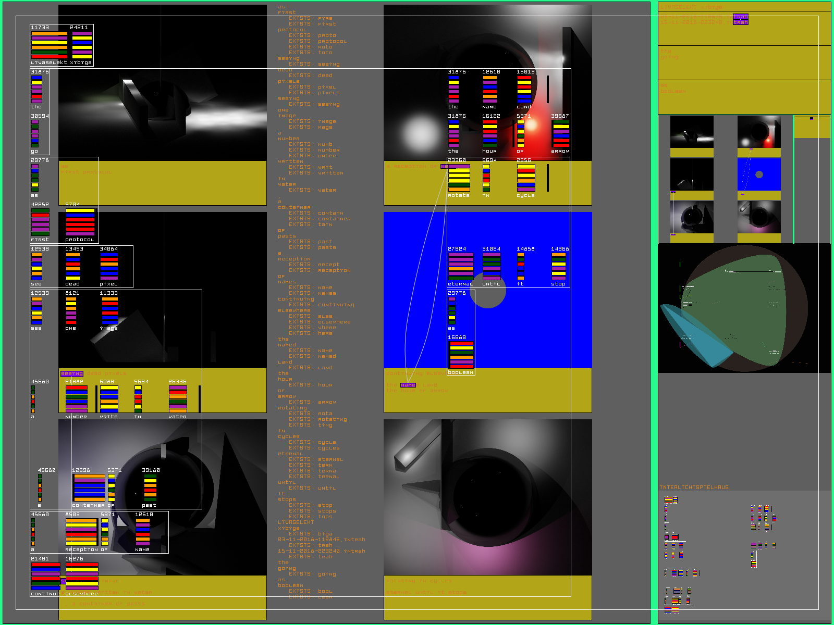Select the pink-glow sphere thumbnail at bottom right
834x625 pixels.
point(759,217)
